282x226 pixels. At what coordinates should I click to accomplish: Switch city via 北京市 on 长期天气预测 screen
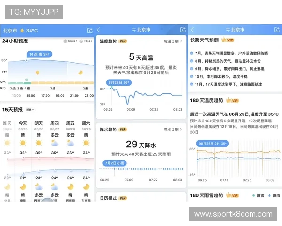pos(235,30)
